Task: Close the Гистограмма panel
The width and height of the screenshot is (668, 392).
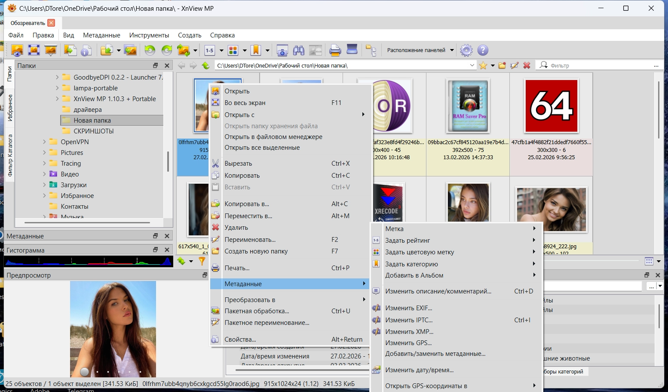Action: pyautogui.click(x=167, y=250)
